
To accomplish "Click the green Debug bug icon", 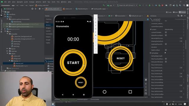I will [150, 5].
